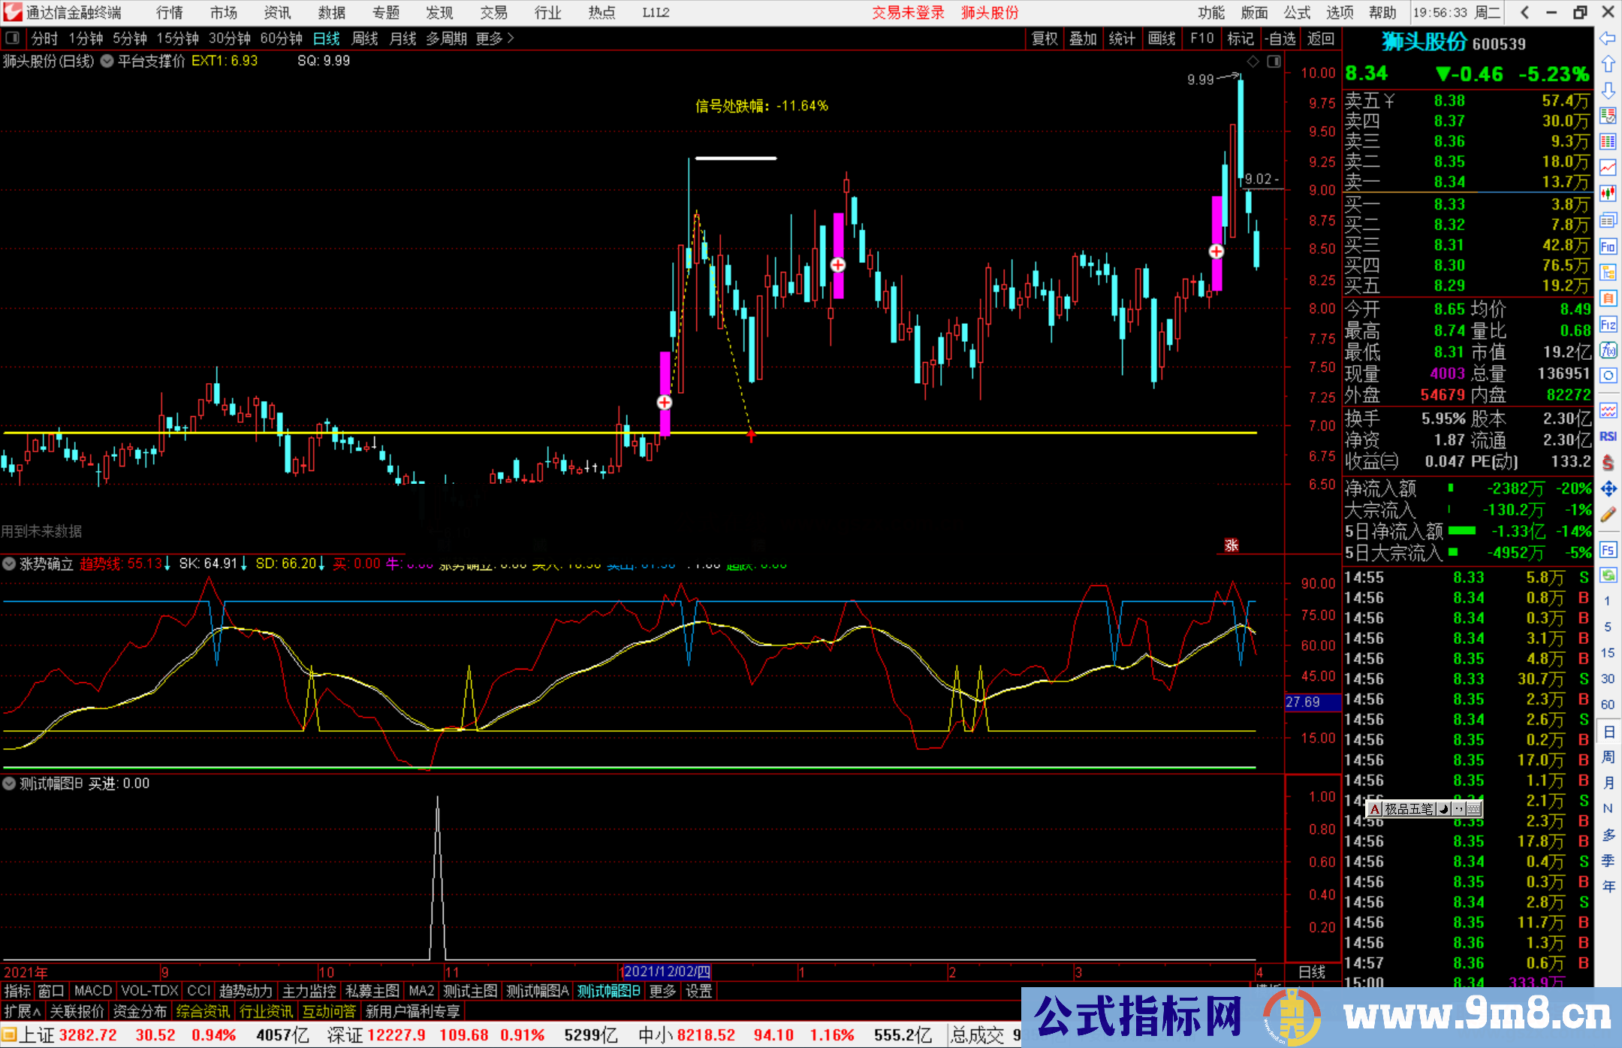The image size is (1622, 1048).
Task: Open the 行情 menu
Action: tap(169, 13)
